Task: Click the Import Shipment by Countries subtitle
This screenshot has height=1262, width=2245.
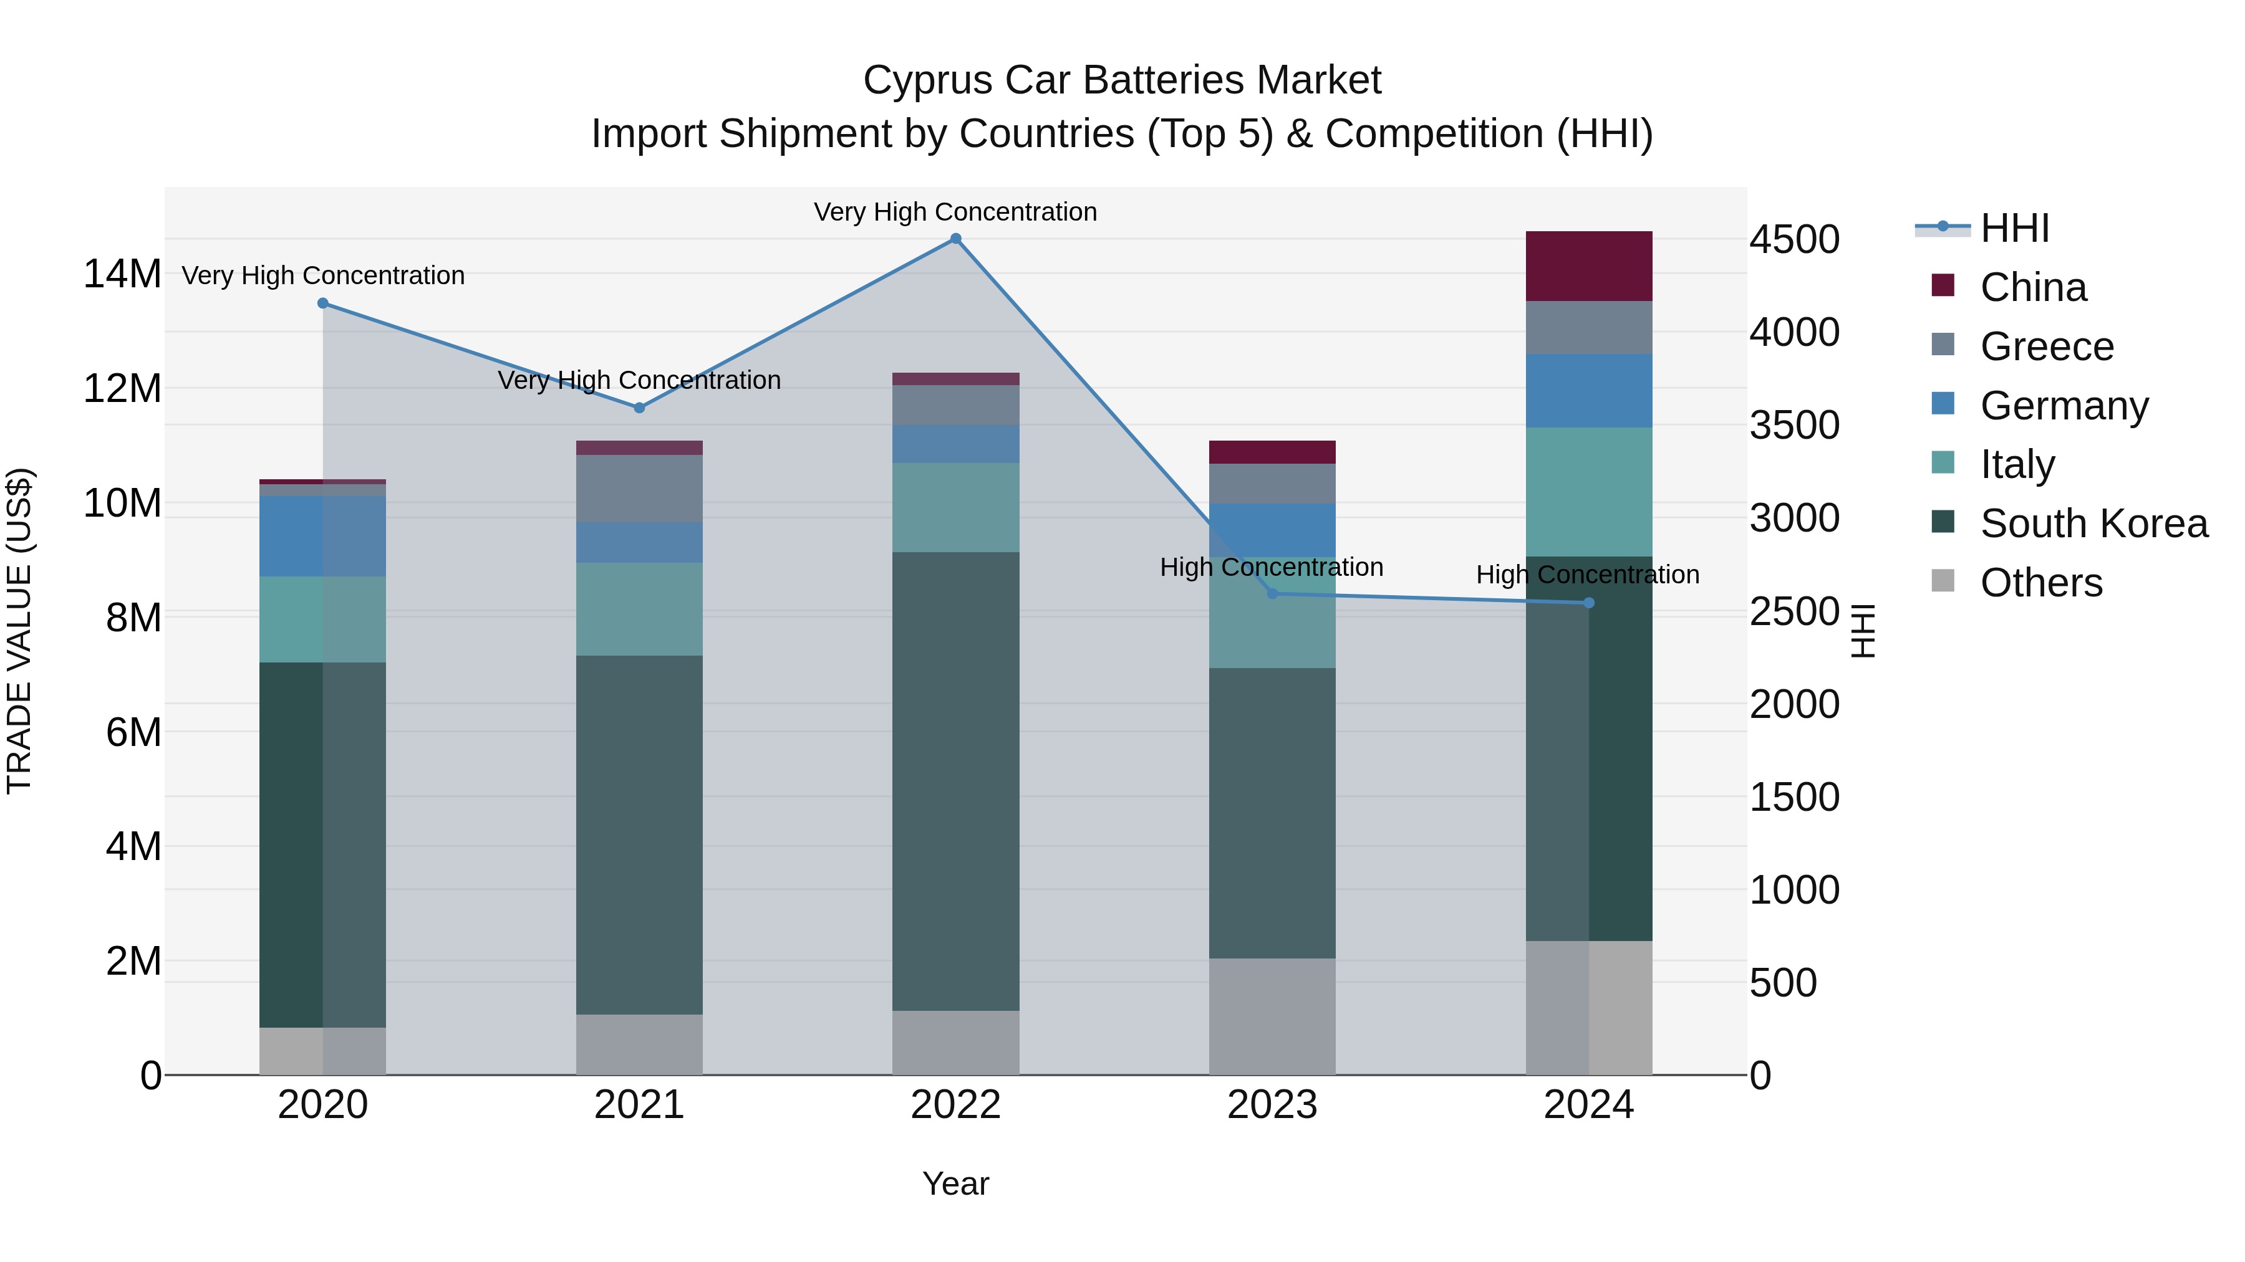Action: tap(1122, 134)
